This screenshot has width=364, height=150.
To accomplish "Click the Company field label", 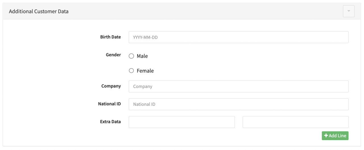I will (x=111, y=86).
